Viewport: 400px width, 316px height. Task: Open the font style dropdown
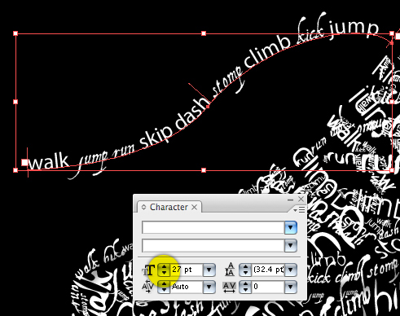click(291, 246)
